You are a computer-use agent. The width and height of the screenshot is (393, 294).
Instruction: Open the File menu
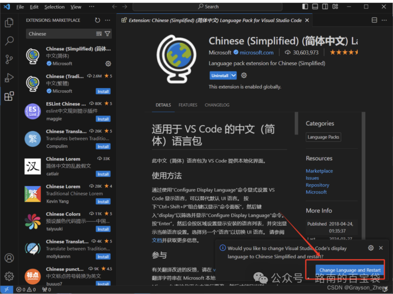pos(20,7)
